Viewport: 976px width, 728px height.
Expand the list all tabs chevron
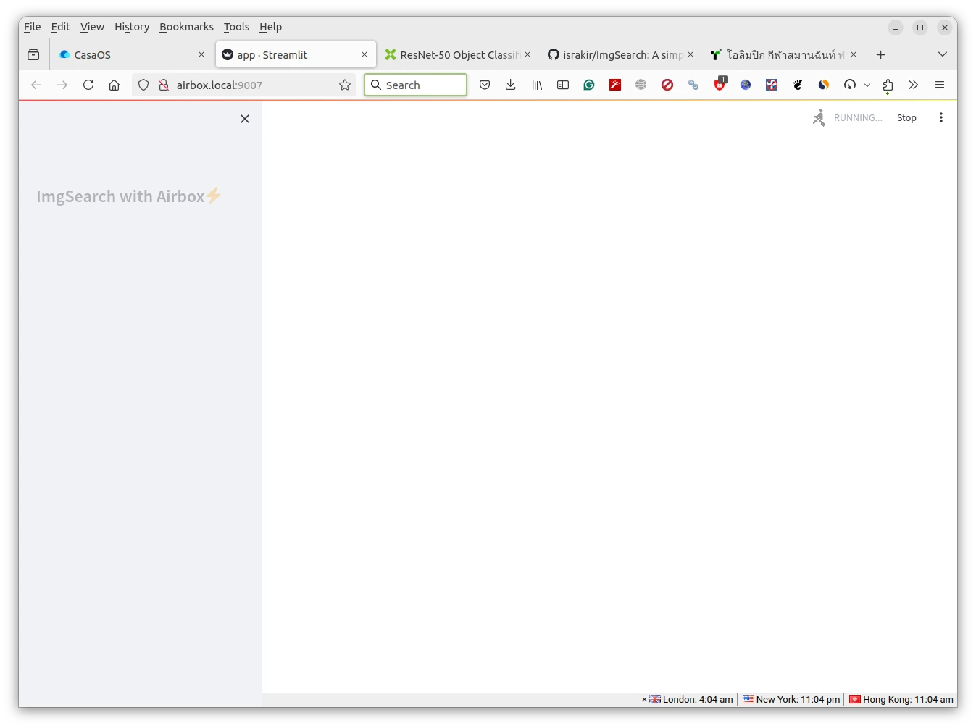[943, 54]
